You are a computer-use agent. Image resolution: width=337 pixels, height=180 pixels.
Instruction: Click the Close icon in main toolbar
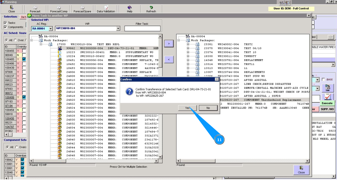[x=11, y=9]
